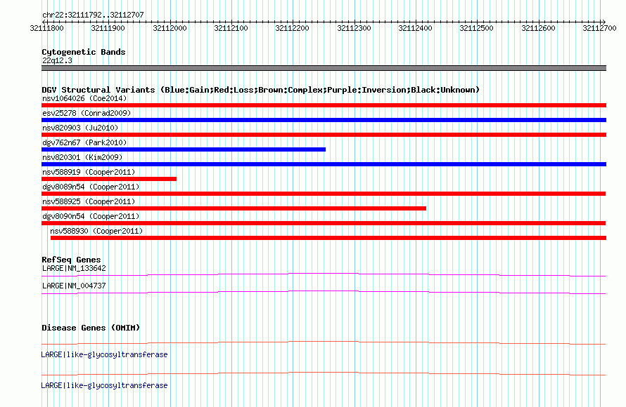Open variant label dgv8090n54 (Cooper2011)
Screen dimensions: 626x407
click(91, 216)
